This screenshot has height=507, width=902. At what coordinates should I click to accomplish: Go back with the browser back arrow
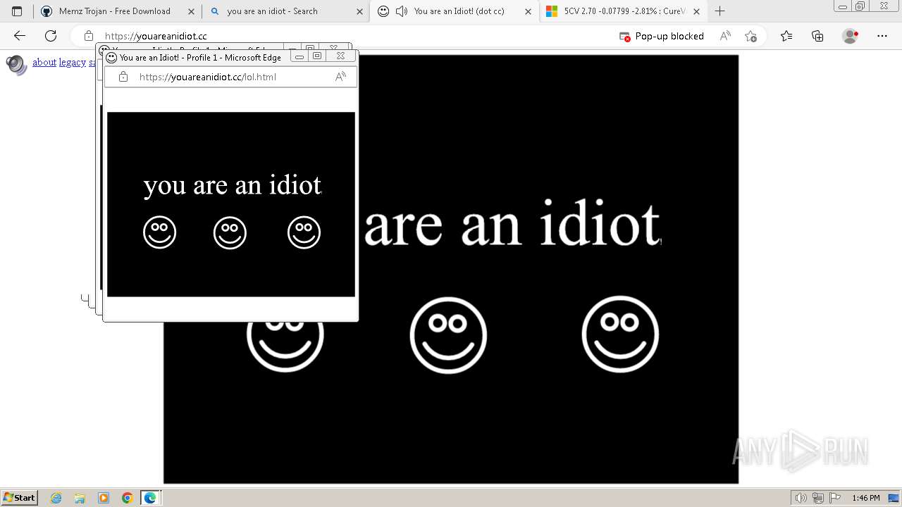pyautogui.click(x=20, y=36)
